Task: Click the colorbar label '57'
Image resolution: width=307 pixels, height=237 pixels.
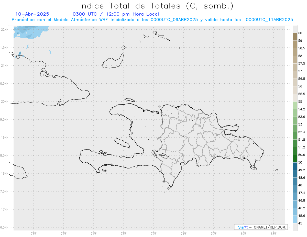Action: coord(300,71)
